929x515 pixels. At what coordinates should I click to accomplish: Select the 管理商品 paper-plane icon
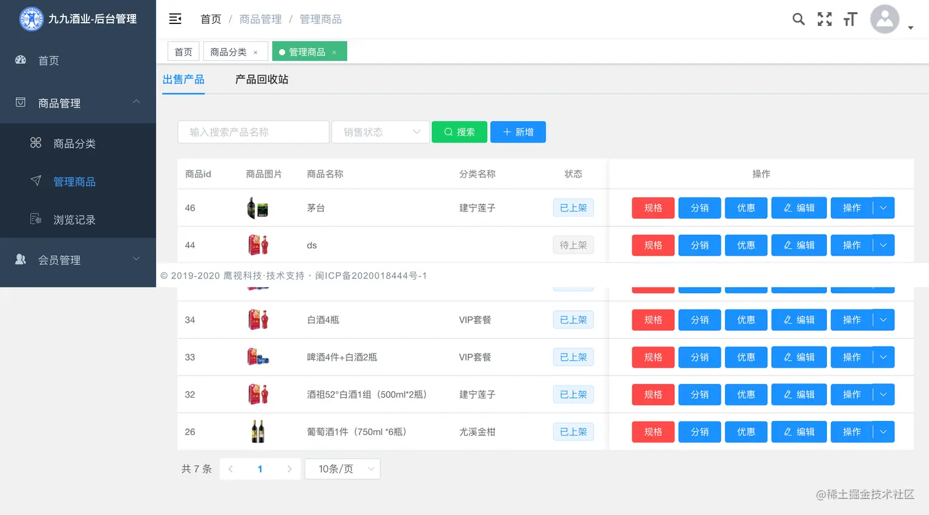tap(36, 181)
